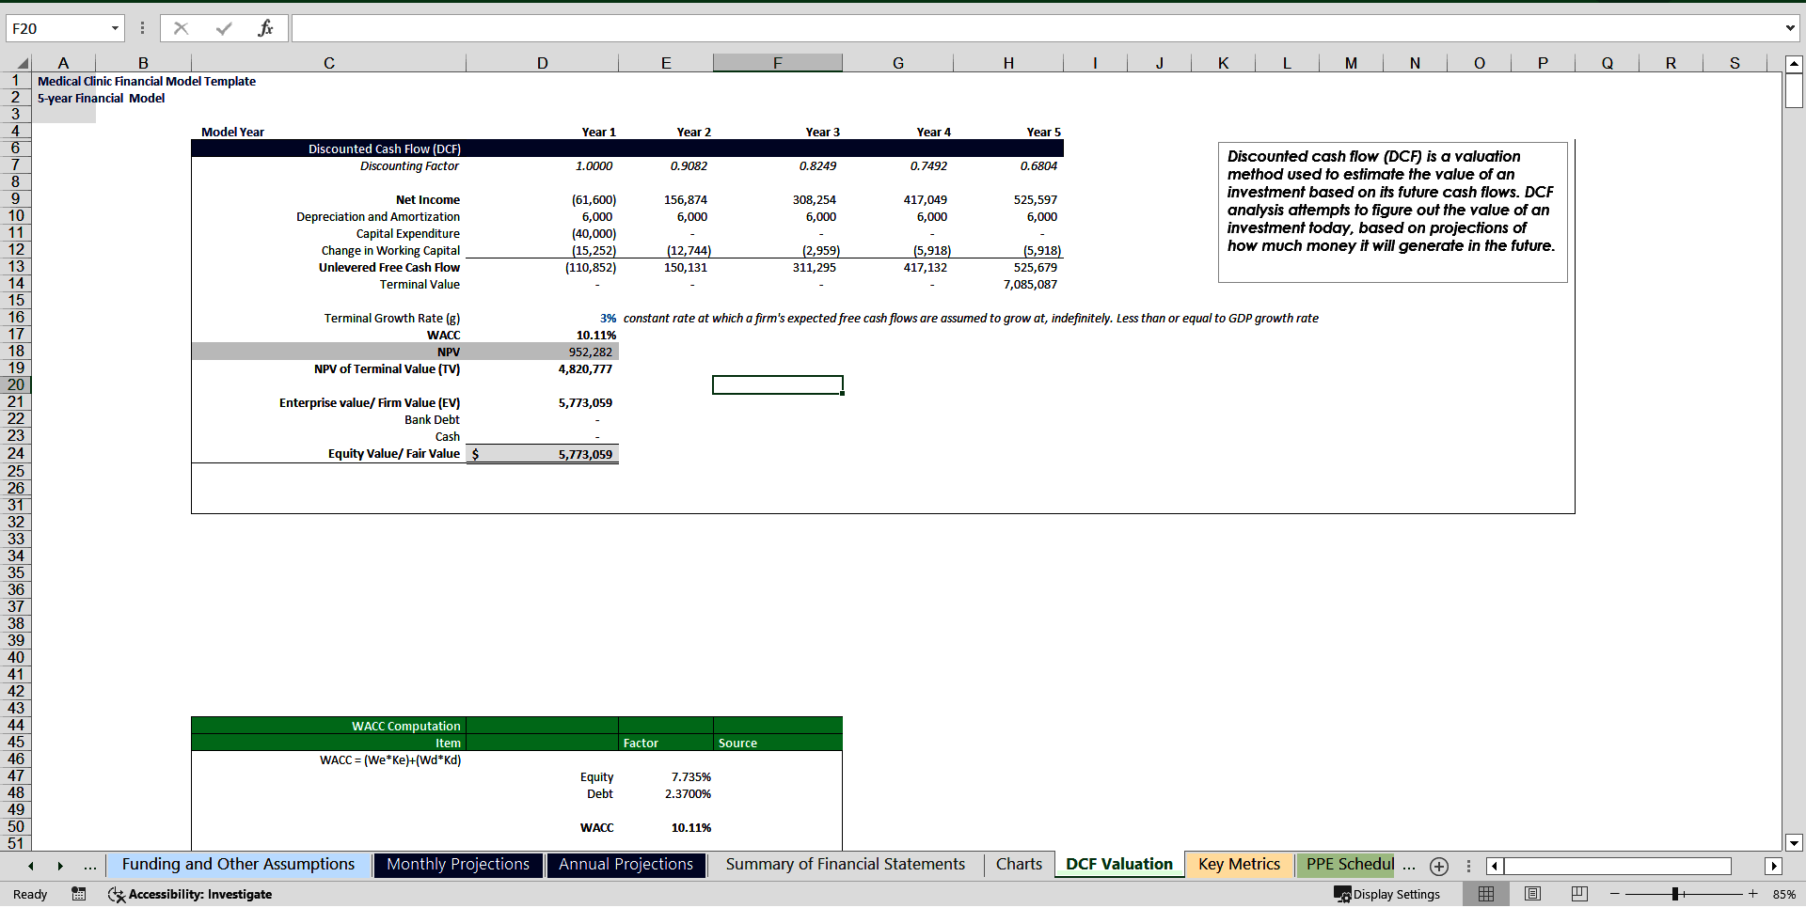This screenshot has height=908, width=1806.
Task: Click the DCF explanation text box
Action: (1392, 211)
